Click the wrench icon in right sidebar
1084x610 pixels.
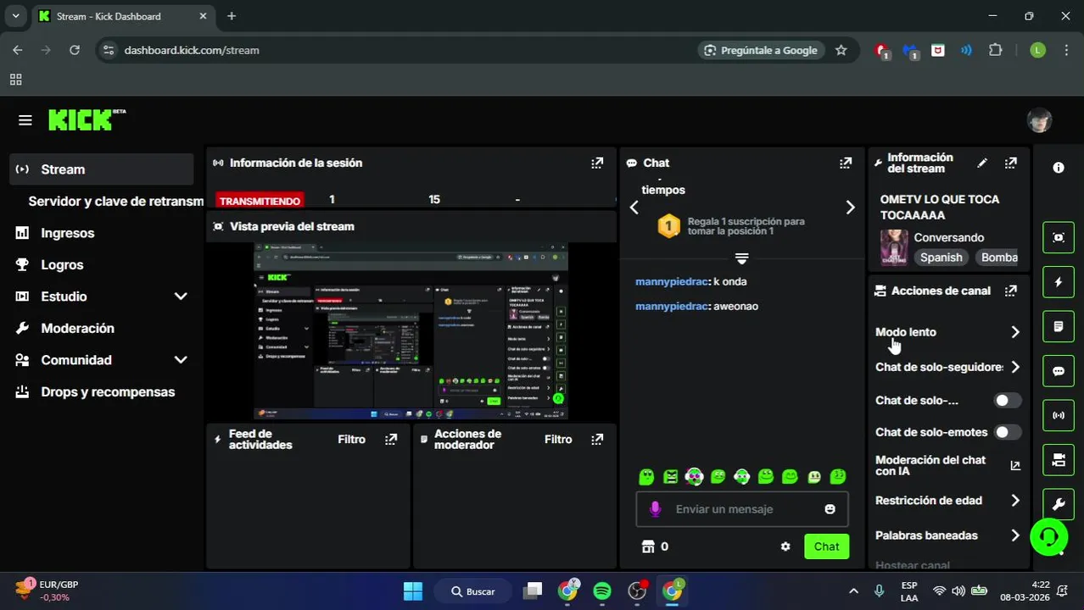tap(1059, 504)
